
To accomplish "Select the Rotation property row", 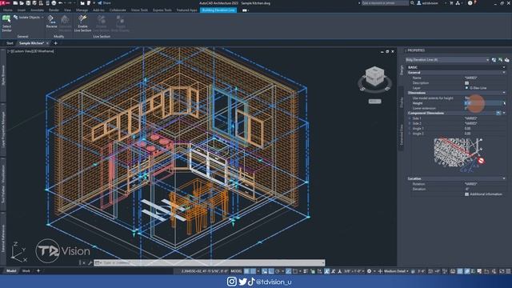I will pos(456,184).
